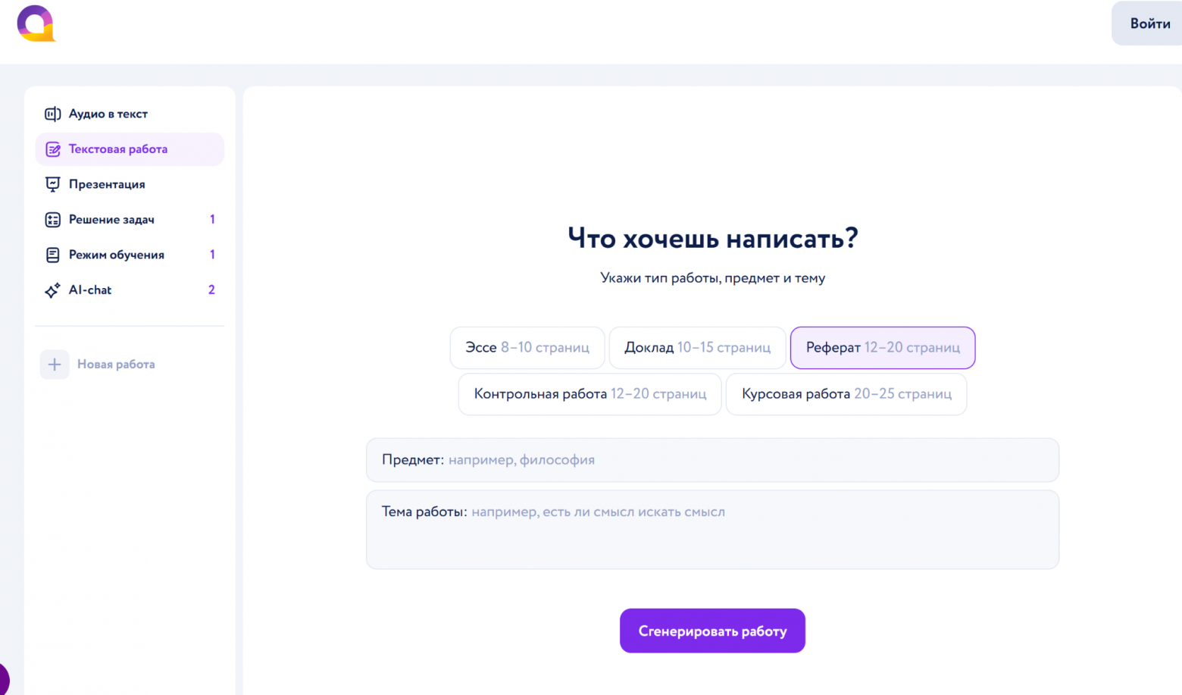Open the AI-chat sidebar item
This screenshot has width=1182, height=695.
pyautogui.click(x=130, y=290)
